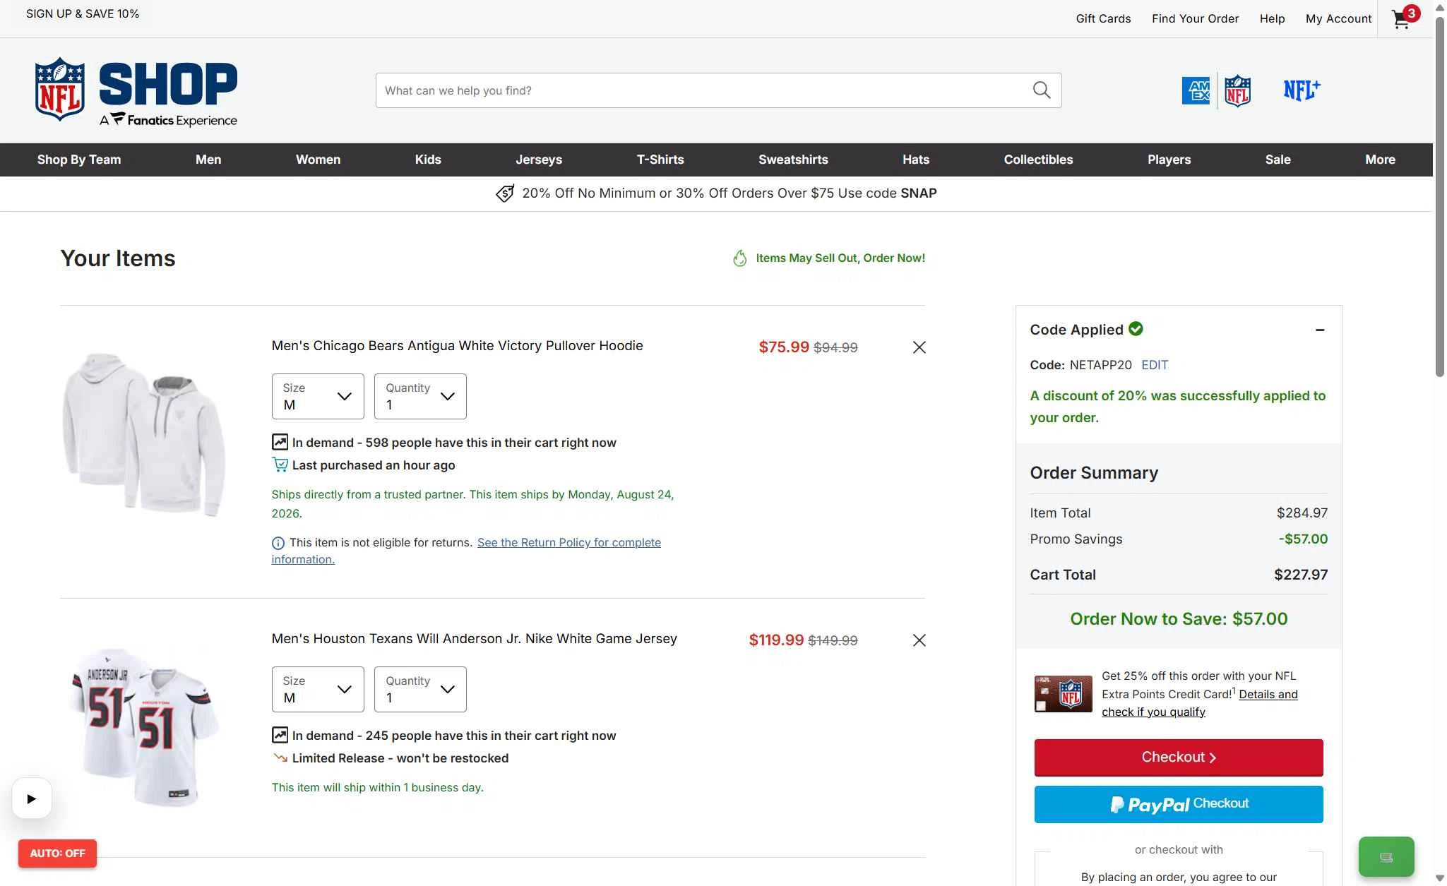Image resolution: width=1447 pixels, height=886 pixels.
Task: Open the Jerseys menu
Action: point(539,160)
